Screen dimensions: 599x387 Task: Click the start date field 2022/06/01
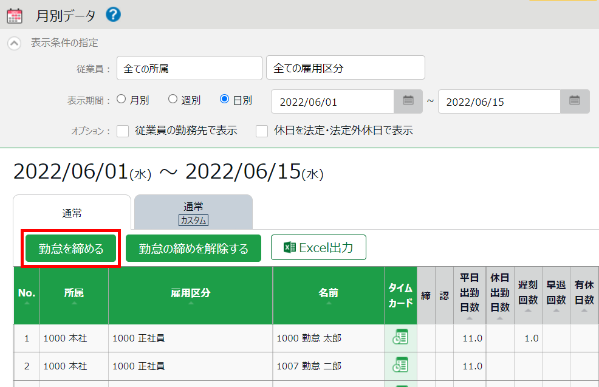click(332, 101)
